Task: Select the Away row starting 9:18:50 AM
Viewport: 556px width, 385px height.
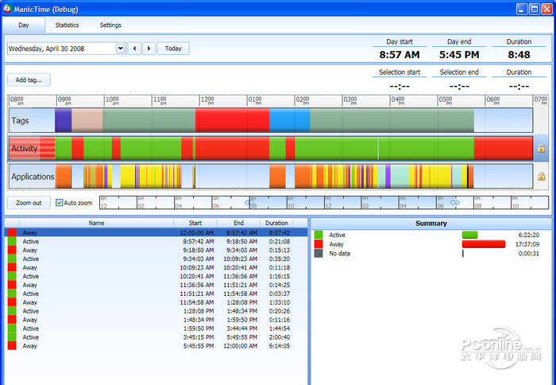Action: tap(156, 250)
